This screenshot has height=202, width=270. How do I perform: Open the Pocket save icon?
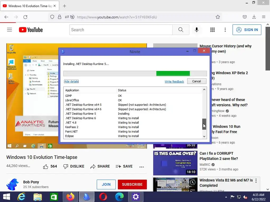[x=244, y=17]
